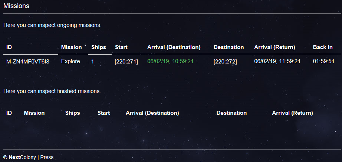Open the Press link in the footer

[47, 157]
